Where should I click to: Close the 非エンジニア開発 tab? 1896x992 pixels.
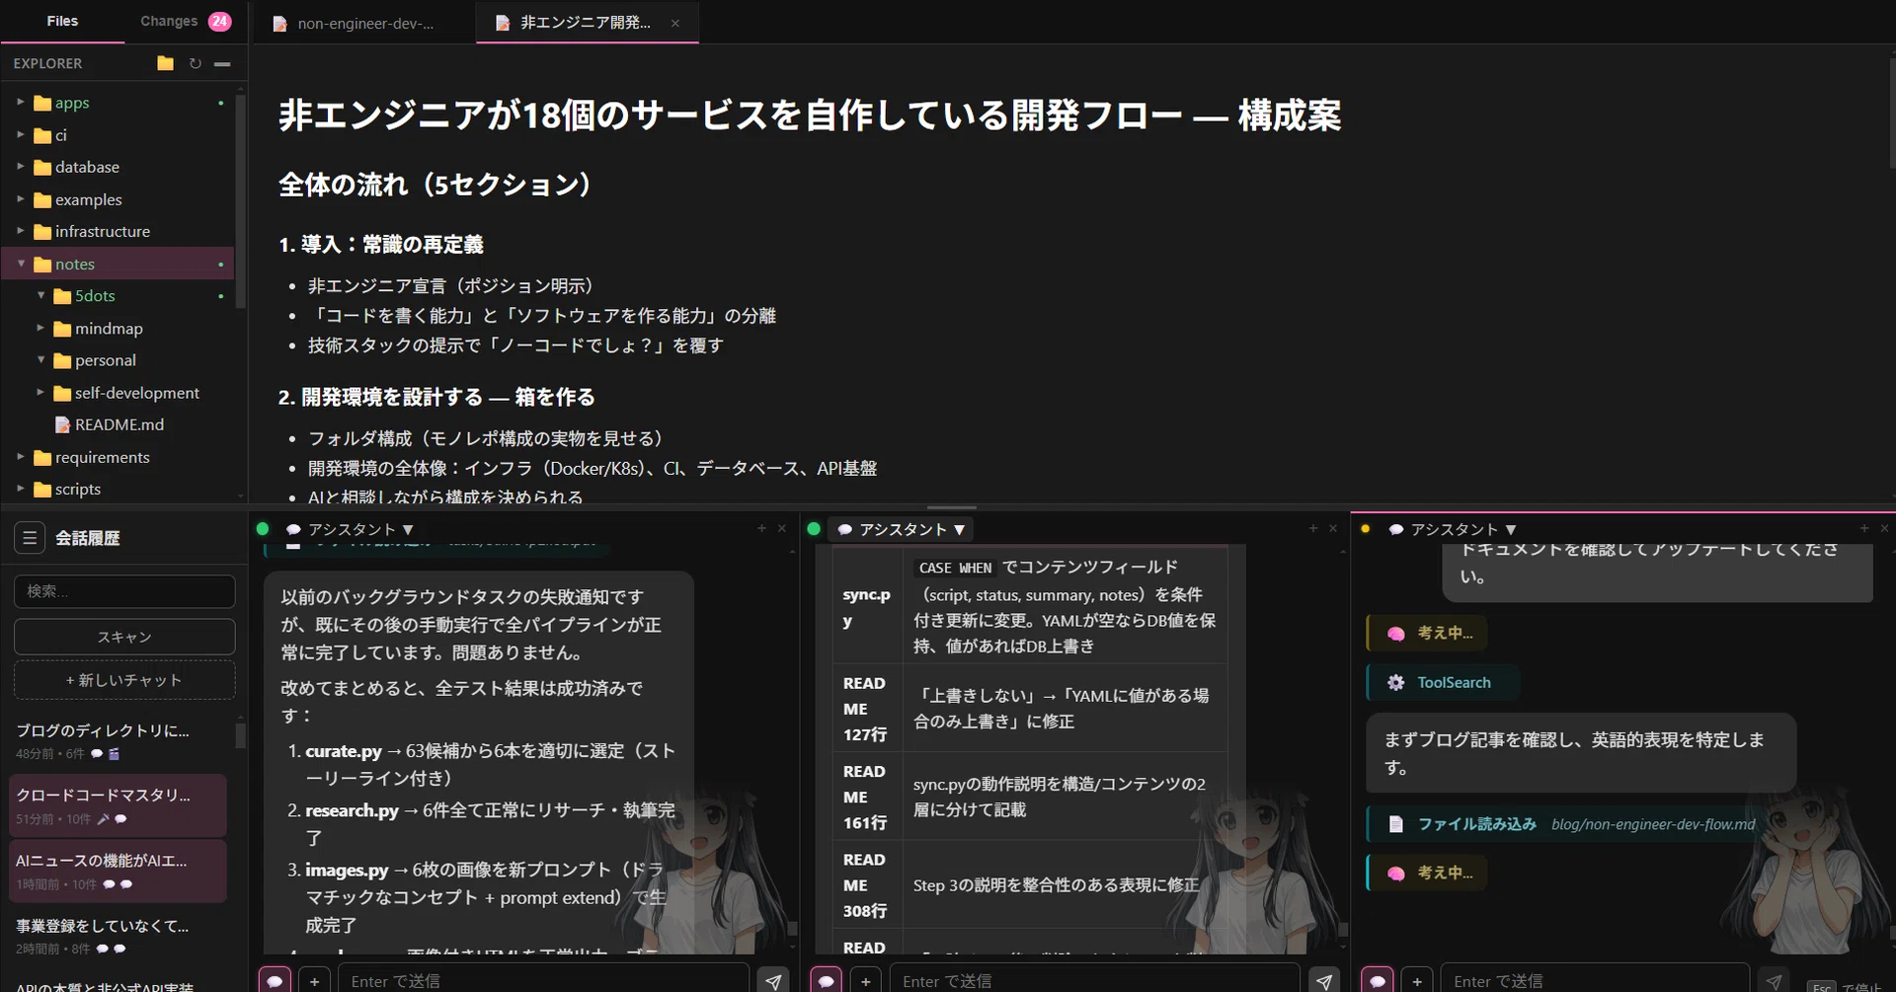tap(675, 23)
